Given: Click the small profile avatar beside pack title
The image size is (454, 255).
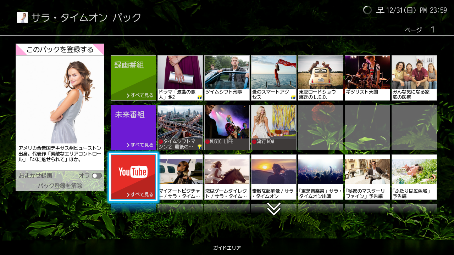Looking at the screenshot, I should click(22, 17).
